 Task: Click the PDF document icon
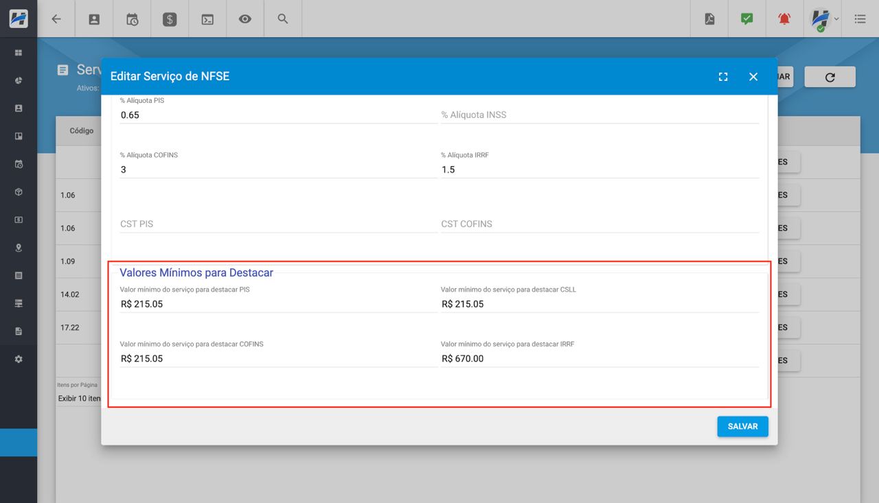709,19
